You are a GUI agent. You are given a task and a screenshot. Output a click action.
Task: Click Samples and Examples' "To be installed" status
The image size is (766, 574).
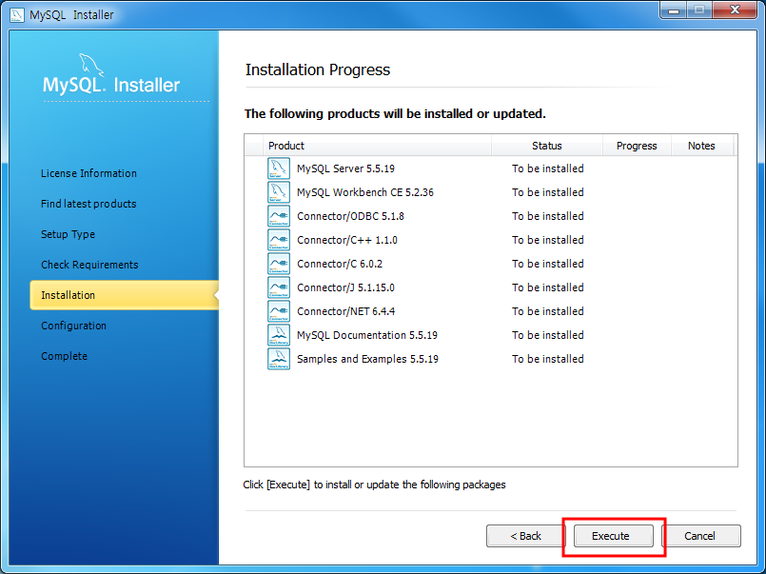(548, 359)
